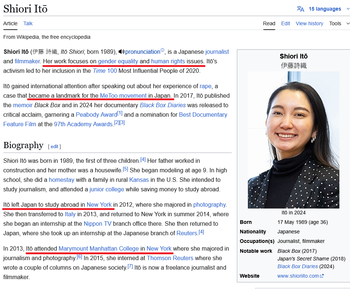350x289 pixels.
Task: Open the Marymount Manhattan College link
Action: tap(98, 249)
